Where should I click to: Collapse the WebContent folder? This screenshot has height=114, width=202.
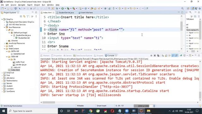[4, 48]
